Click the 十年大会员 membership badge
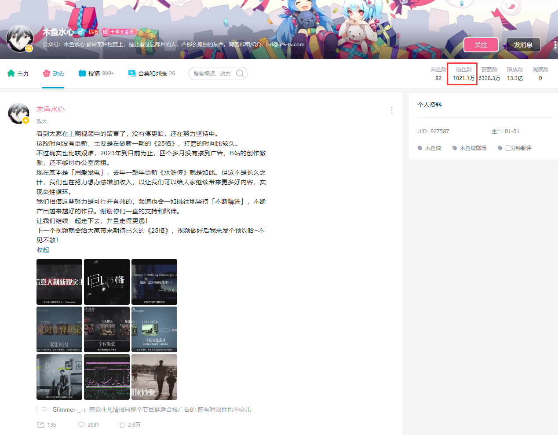This screenshot has width=558, height=435. tap(120, 32)
